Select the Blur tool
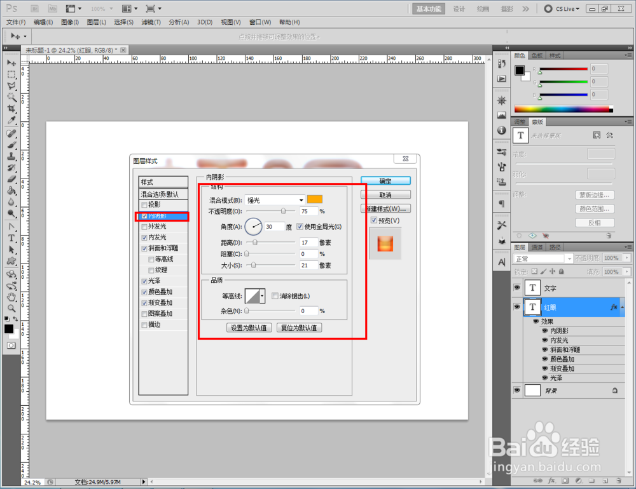This screenshot has width=636, height=489. (x=11, y=202)
